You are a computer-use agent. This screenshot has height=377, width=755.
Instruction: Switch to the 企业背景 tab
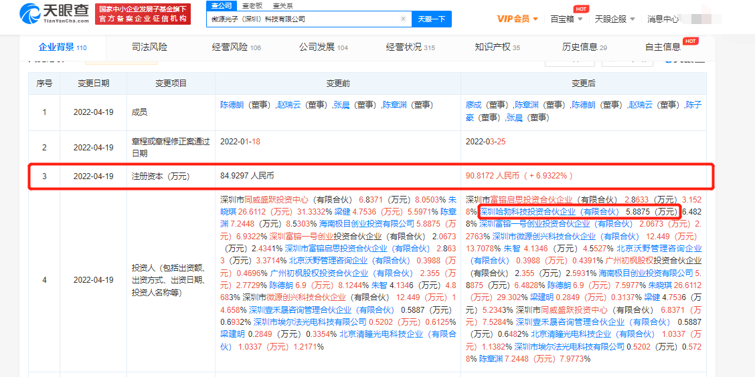[62, 47]
